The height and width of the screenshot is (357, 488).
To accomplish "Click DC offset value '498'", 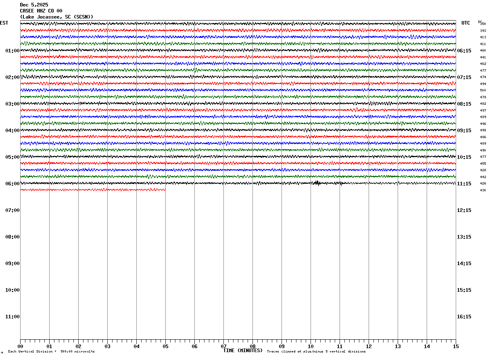I will (x=483, y=131).
